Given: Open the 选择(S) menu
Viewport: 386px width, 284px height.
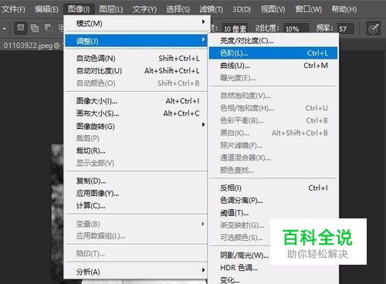Looking at the screenshot, I should pos(178,9).
